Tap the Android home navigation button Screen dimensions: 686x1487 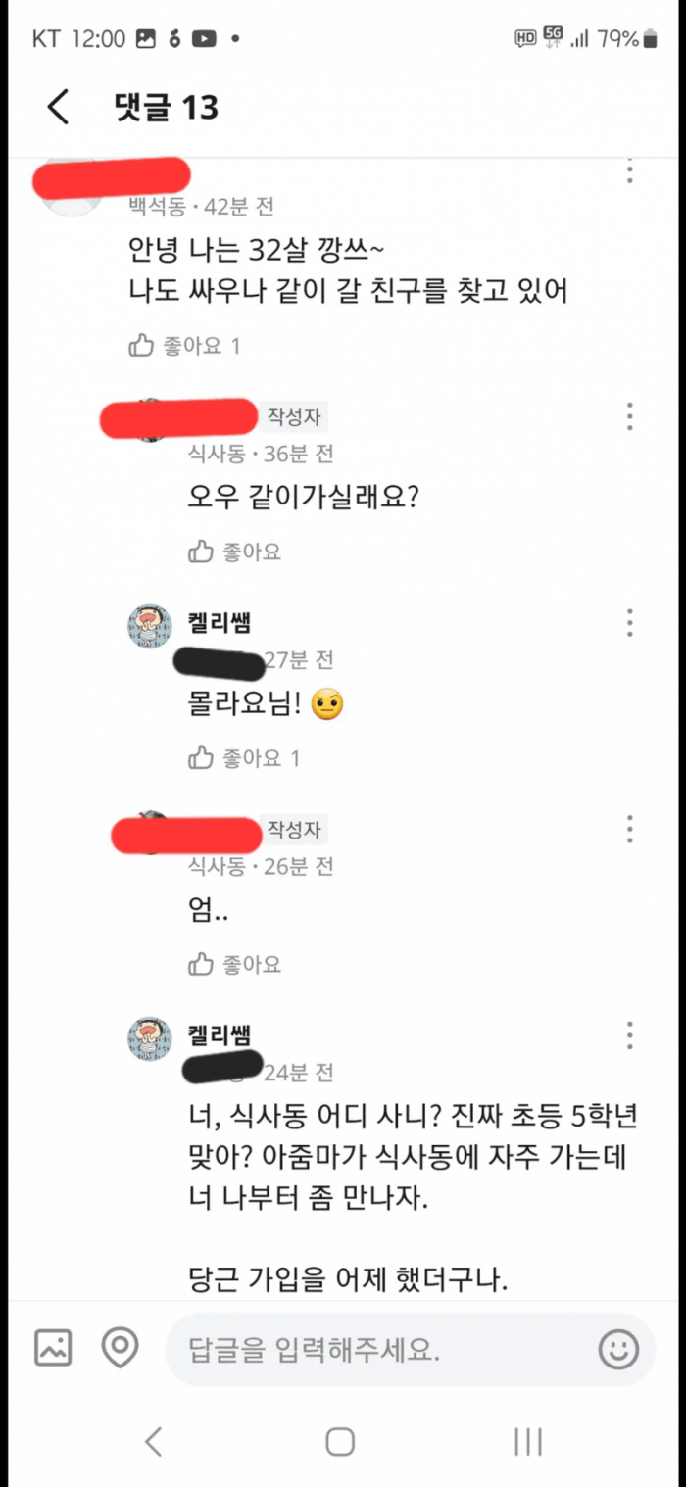340,1441
